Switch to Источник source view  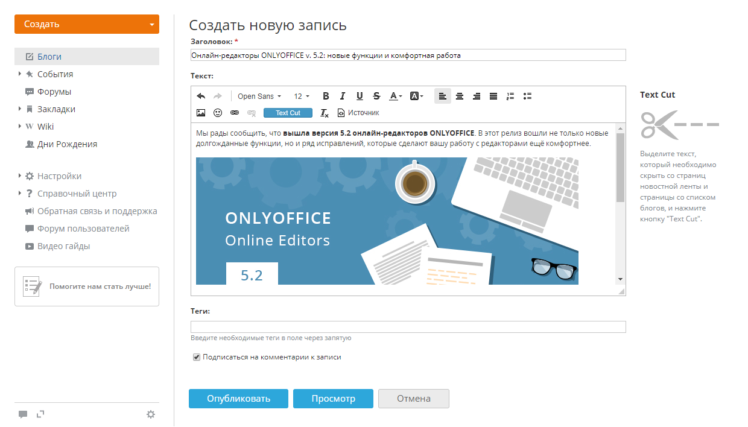(358, 113)
